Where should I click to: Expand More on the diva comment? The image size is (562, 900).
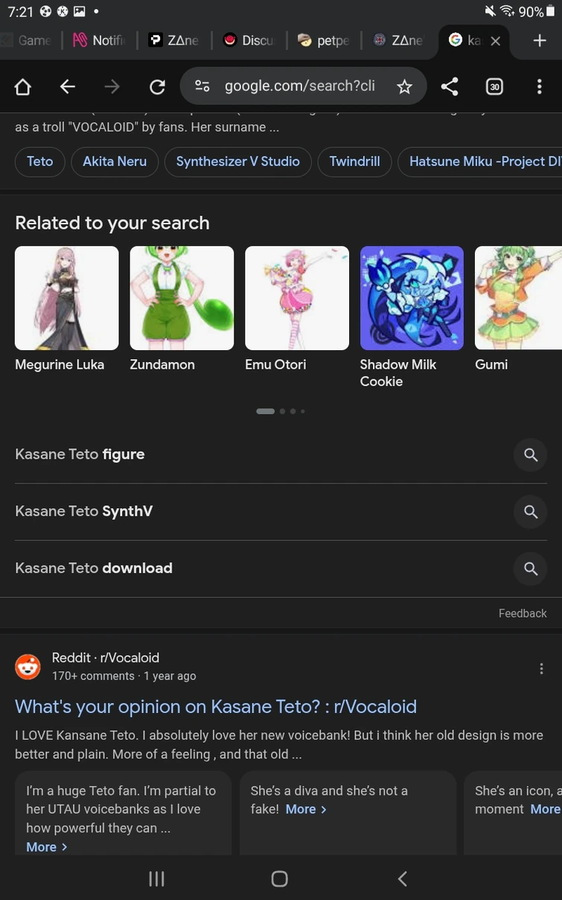pyautogui.click(x=306, y=809)
